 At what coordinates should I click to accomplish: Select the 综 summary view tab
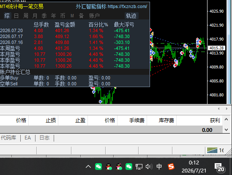(7, 16)
